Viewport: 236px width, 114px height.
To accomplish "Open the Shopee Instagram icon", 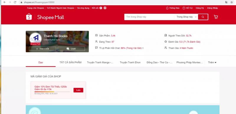I will tap(105, 8).
